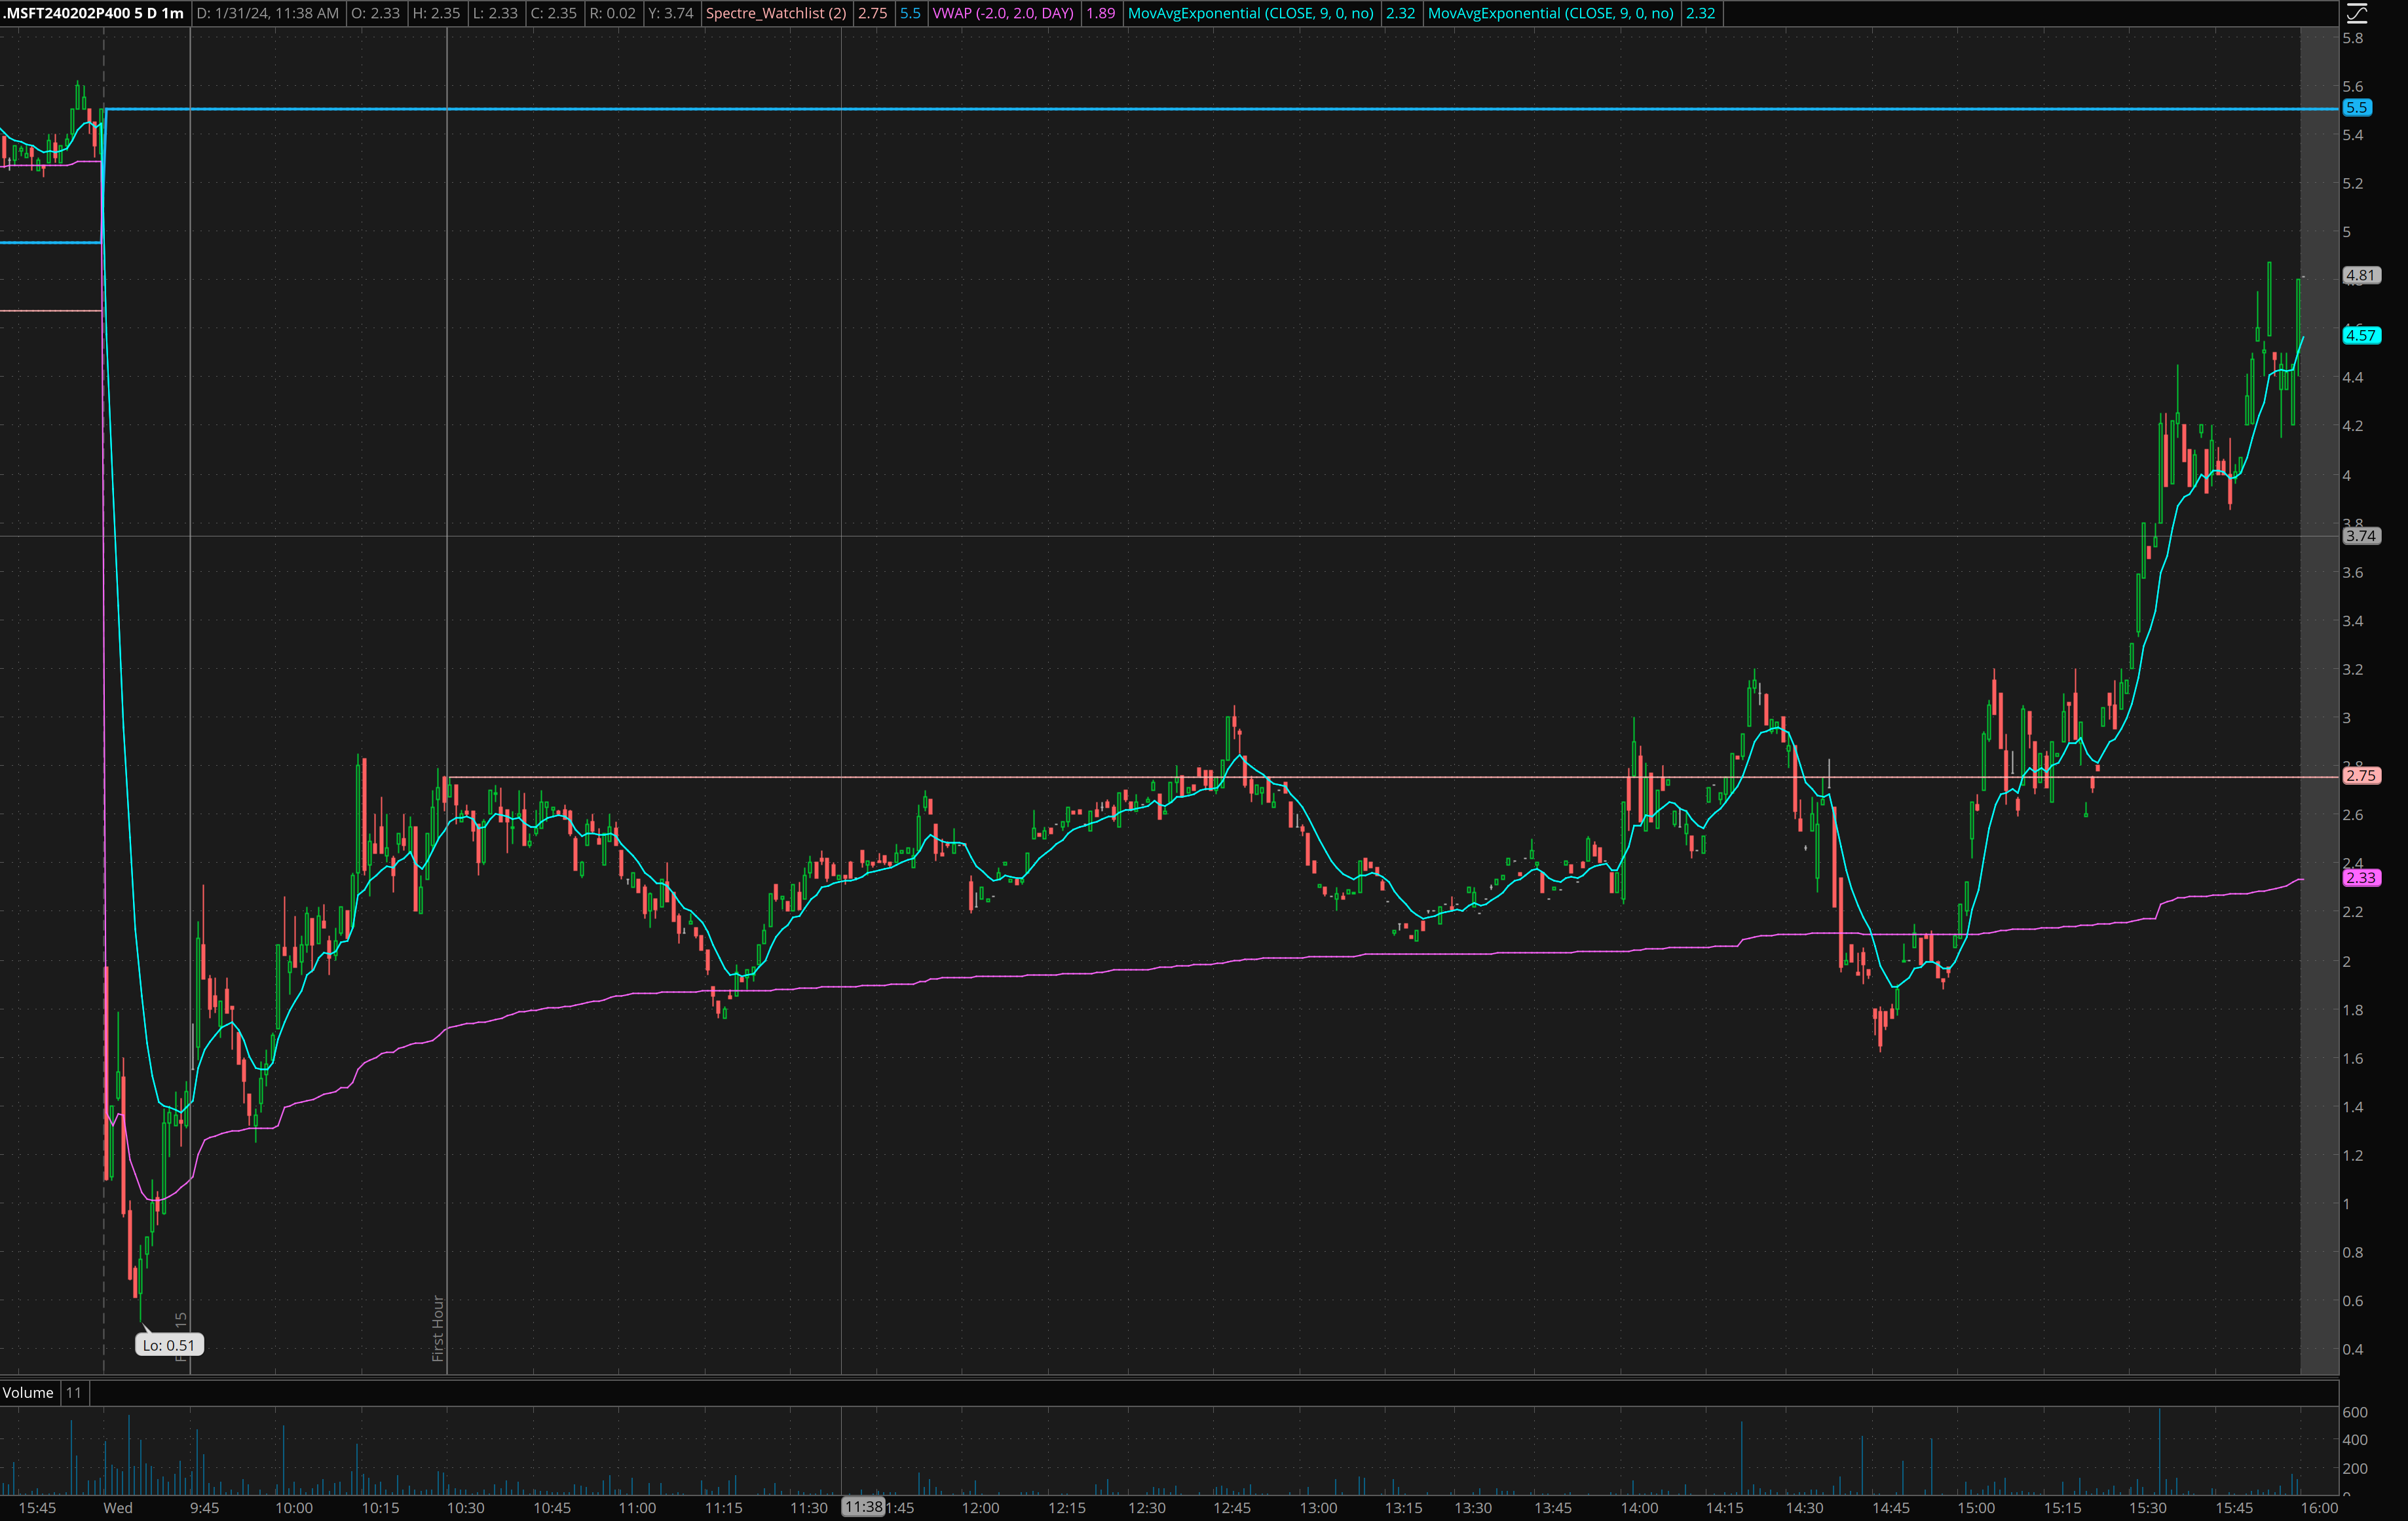Image resolution: width=2408 pixels, height=1521 pixels.
Task: Click the second MovAvgExponential study label
Action: point(1550,13)
